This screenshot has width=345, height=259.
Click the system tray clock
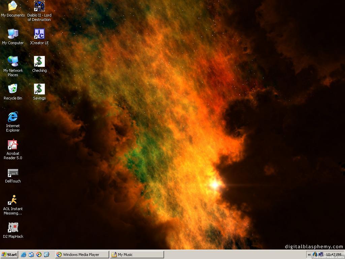(333, 255)
